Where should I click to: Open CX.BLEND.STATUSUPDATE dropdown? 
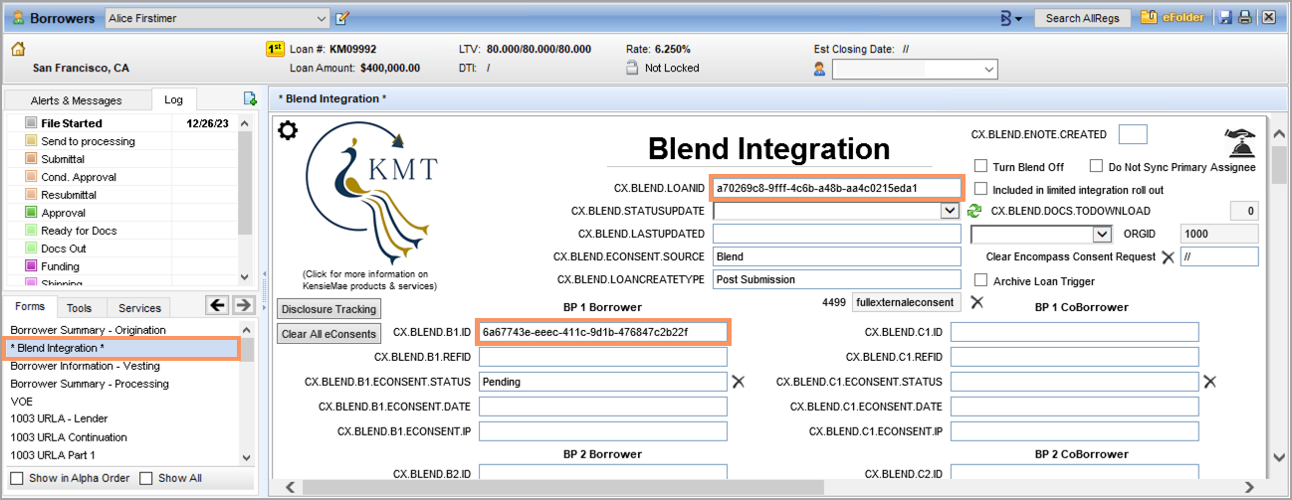tap(950, 211)
